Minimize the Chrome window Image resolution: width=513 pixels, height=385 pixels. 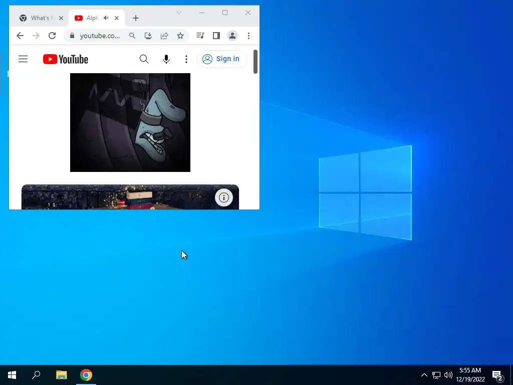[x=202, y=13]
